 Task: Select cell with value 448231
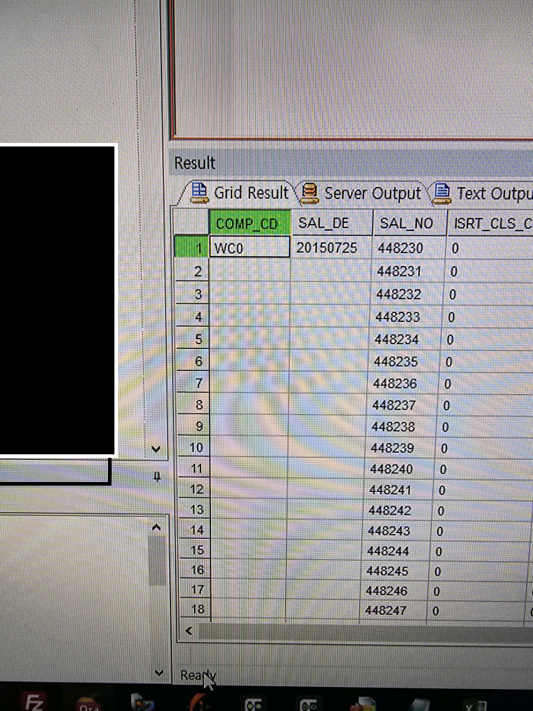(407, 271)
